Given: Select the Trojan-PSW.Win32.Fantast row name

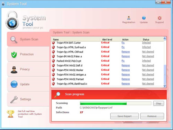Looking at the screenshot, I should (x=70, y=79).
